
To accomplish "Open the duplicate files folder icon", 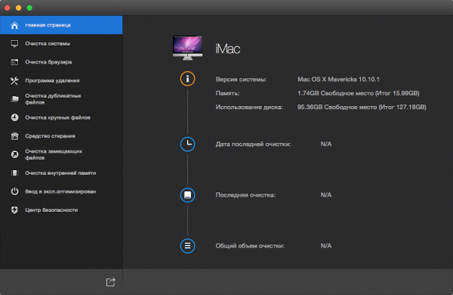I will tap(14, 99).
